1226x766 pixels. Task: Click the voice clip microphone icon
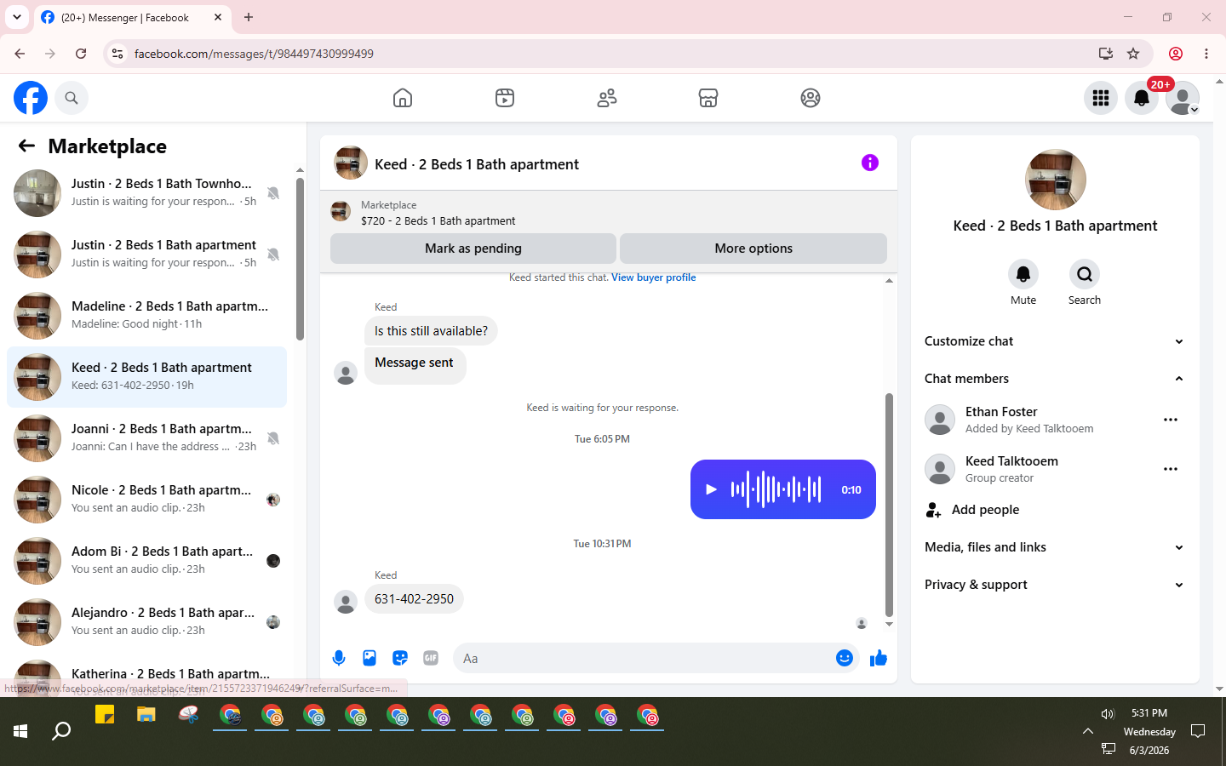(339, 658)
